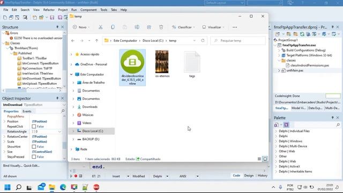Expand Delphi | Individual Files palette category
Screen dimensions: 343x193
click(x=276, y=131)
